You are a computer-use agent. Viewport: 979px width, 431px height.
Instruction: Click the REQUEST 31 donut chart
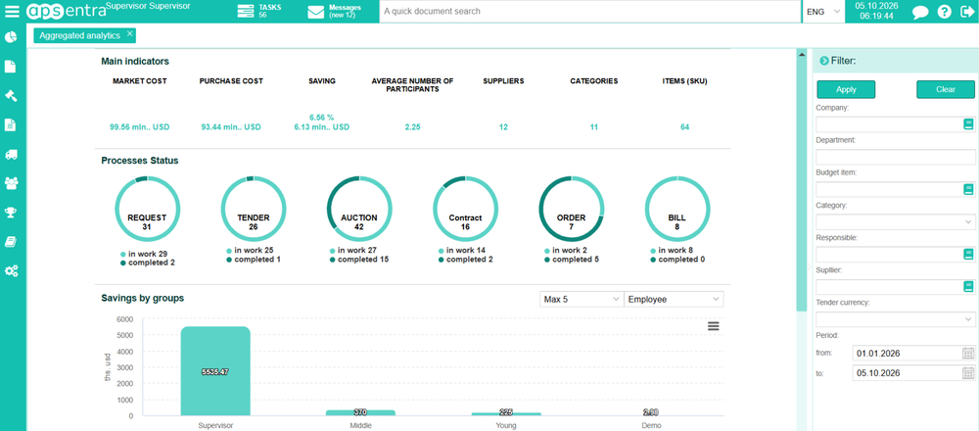[x=147, y=209]
